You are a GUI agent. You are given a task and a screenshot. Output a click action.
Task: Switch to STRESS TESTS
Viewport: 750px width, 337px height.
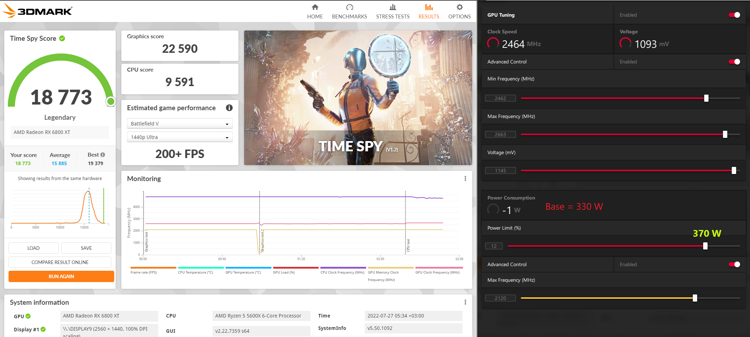coord(393,11)
